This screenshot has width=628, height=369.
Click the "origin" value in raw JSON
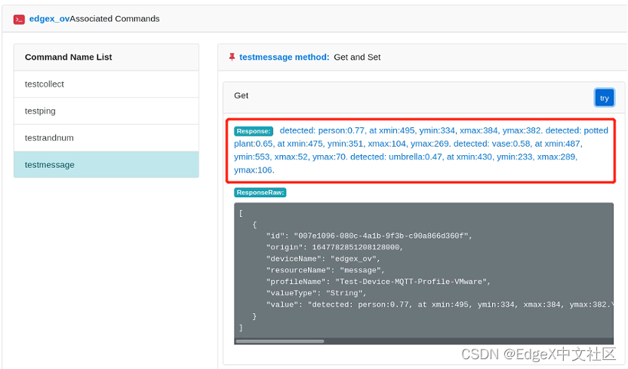coord(356,248)
